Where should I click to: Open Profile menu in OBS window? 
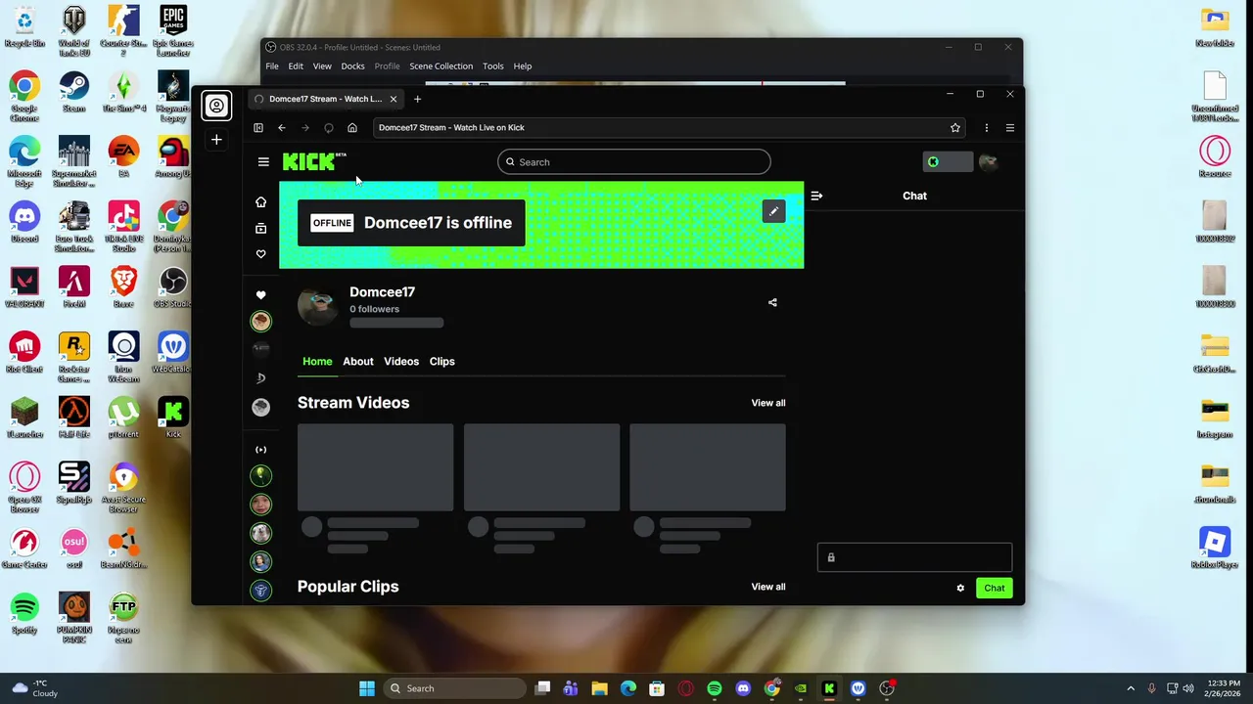387,66
